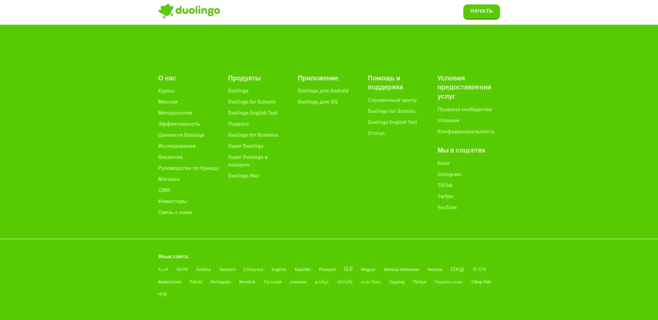The image size is (658, 320).
Task: Choose 中文 site language
Action: pyautogui.click(x=163, y=294)
